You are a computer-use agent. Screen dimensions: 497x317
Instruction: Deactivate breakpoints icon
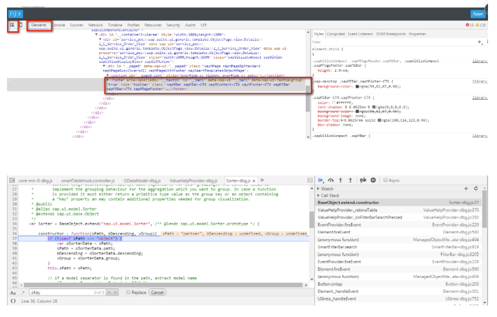click(363, 180)
